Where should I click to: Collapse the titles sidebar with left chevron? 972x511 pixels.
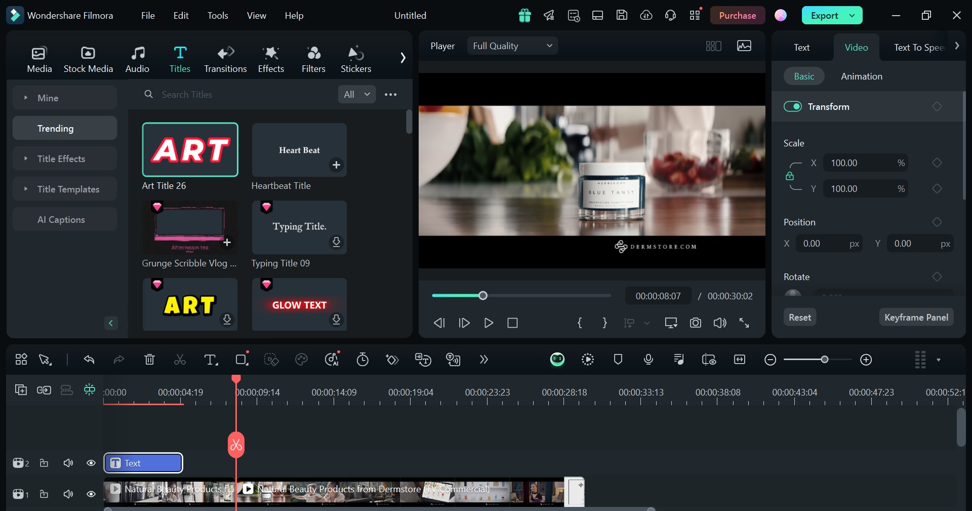[111, 323]
